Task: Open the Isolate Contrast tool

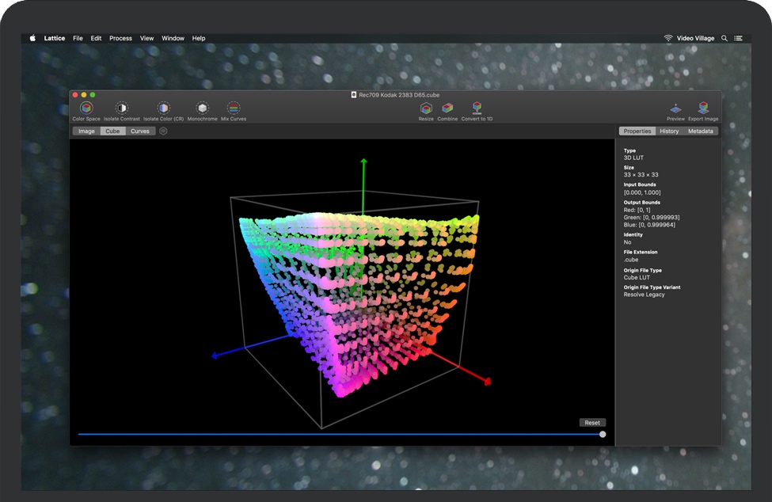Action: [x=123, y=109]
